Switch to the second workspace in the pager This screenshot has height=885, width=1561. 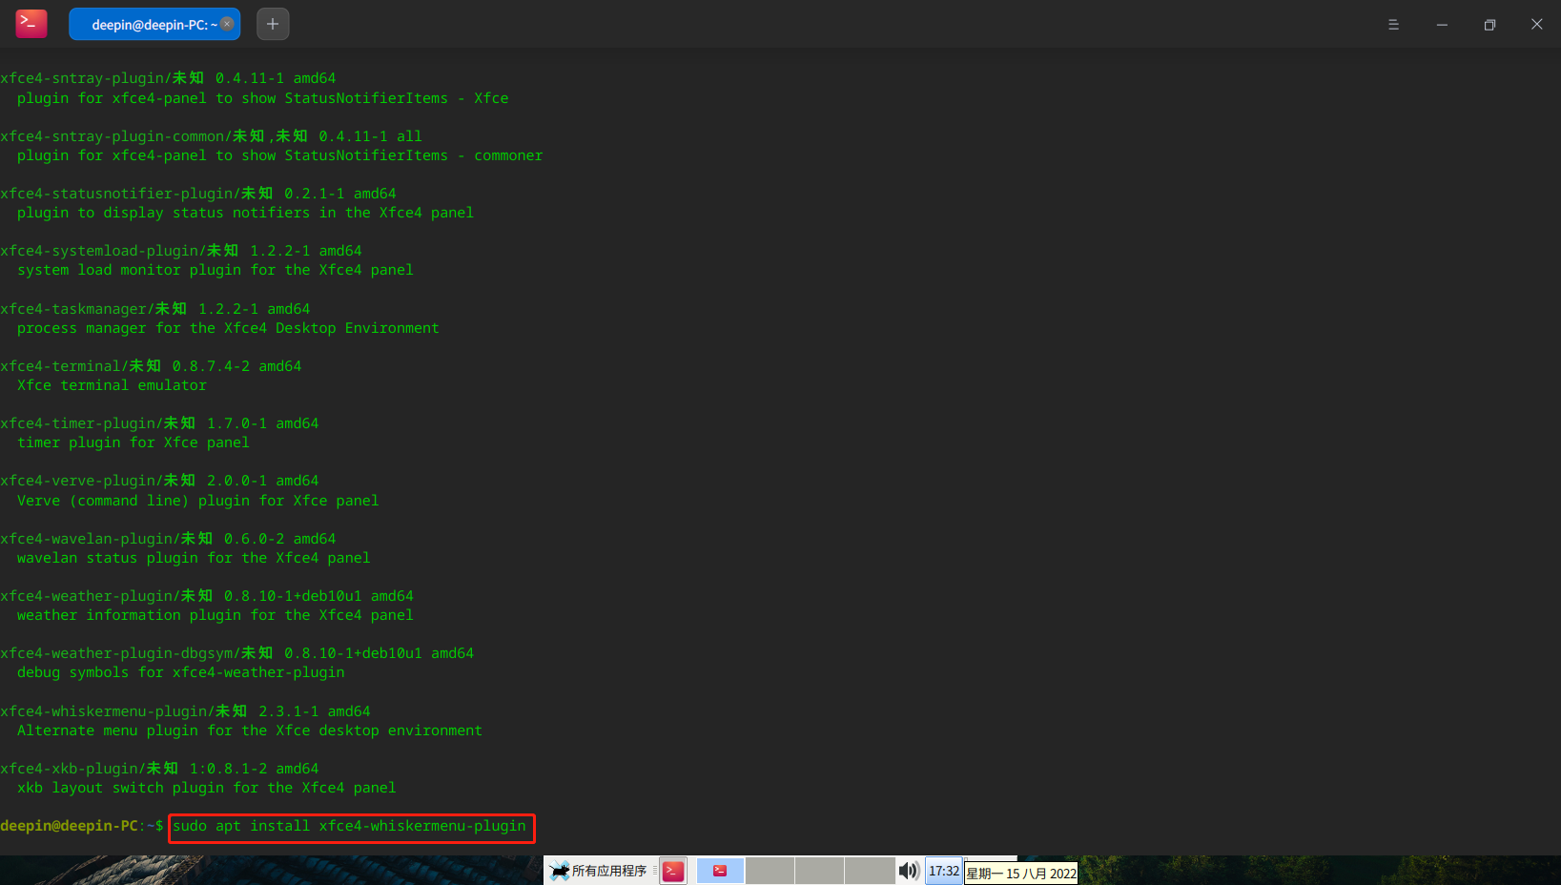[x=770, y=871]
